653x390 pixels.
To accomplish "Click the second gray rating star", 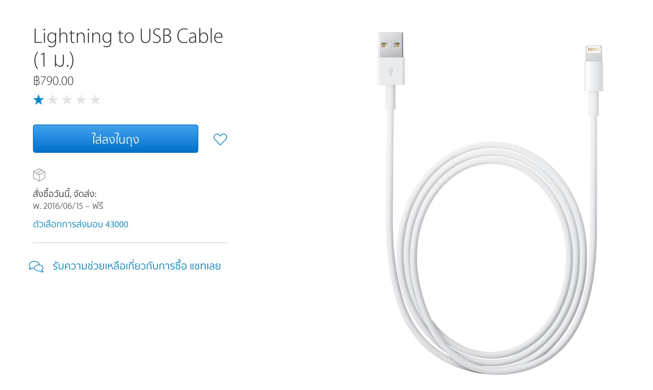I will click(53, 99).
